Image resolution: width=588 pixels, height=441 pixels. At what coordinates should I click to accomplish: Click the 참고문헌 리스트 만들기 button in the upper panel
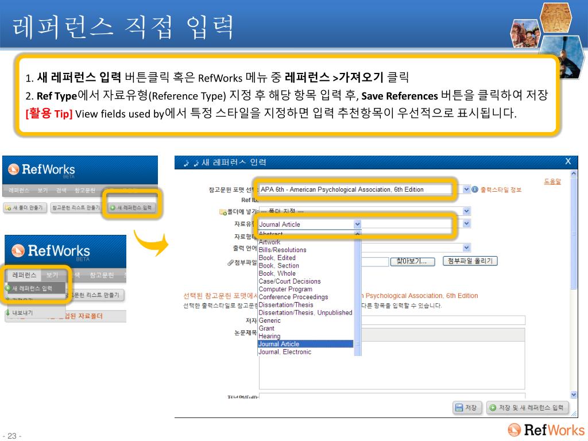point(76,207)
